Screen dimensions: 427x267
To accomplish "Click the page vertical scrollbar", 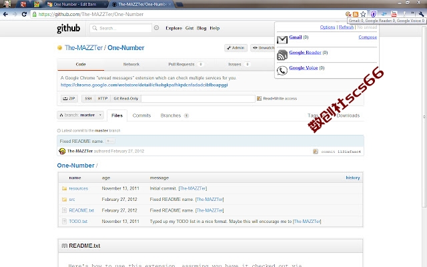I will (424, 117).
